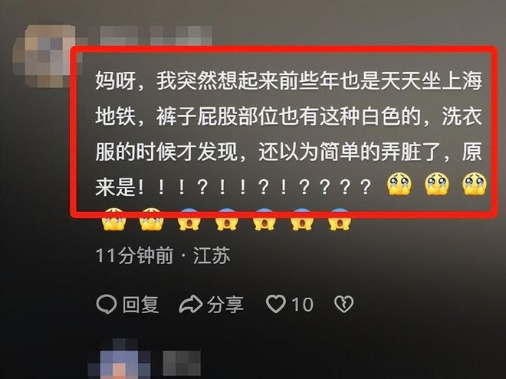Screen dimensions: 506x379
Task: Click the 11分钟前 timestamp
Action: point(135,256)
